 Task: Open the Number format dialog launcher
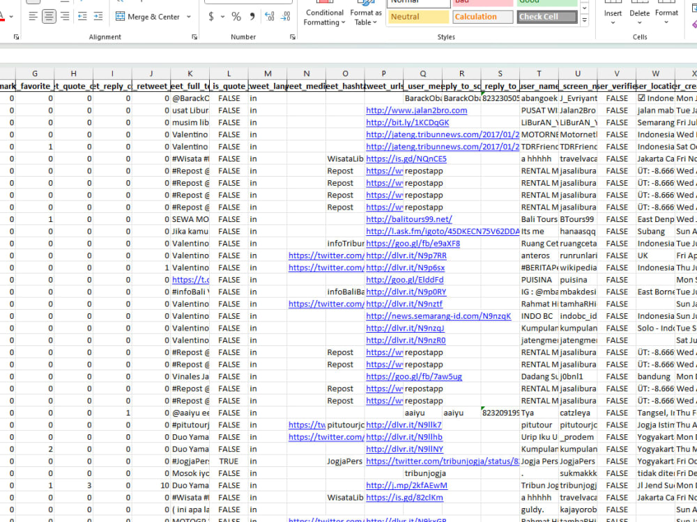click(x=293, y=38)
